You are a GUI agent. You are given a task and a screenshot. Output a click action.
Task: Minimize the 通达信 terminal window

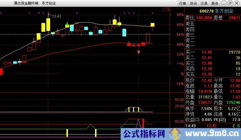tap(224, 3)
